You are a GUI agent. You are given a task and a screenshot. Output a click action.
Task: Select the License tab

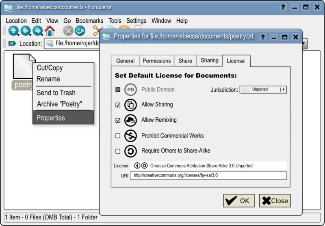coord(236,61)
